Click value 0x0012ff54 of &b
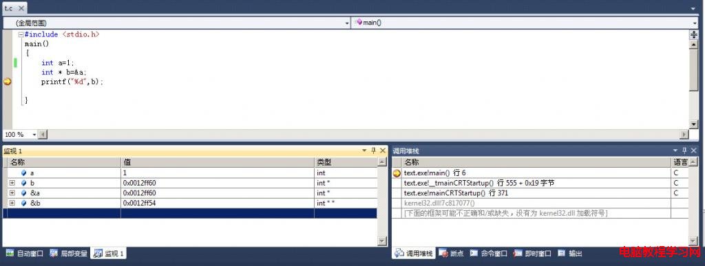The height and width of the screenshot is (266, 705). click(x=139, y=203)
